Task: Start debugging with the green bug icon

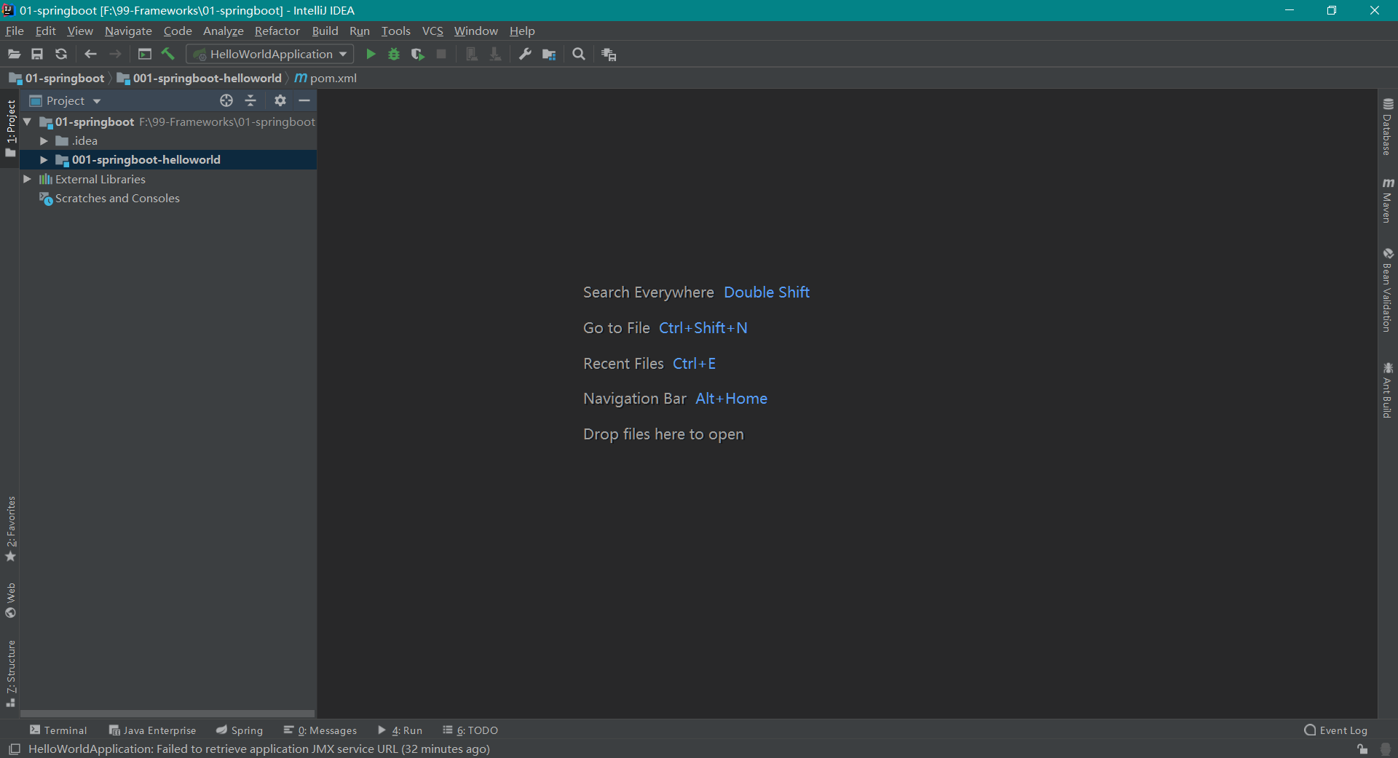Action: 394,54
